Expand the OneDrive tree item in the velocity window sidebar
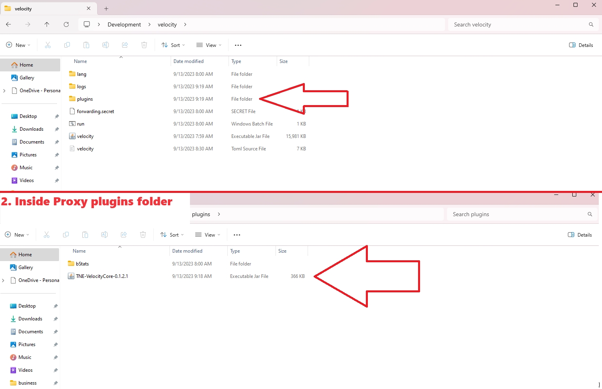 coord(4,91)
